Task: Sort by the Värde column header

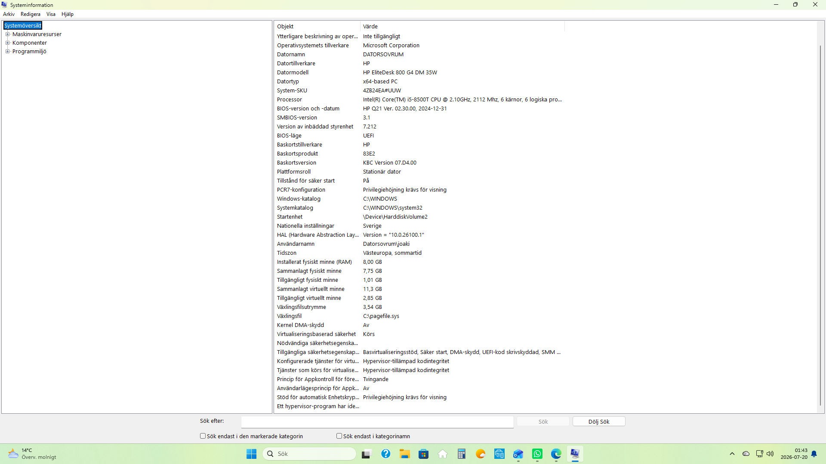Action: (x=462, y=26)
